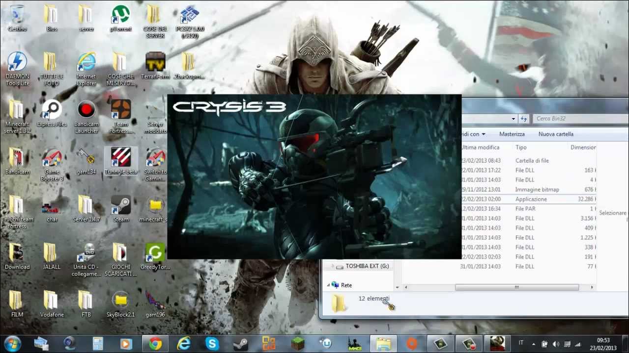Select the Download folder on desktop
This screenshot has height=353, width=629.
pyautogui.click(x=17, y=256)
